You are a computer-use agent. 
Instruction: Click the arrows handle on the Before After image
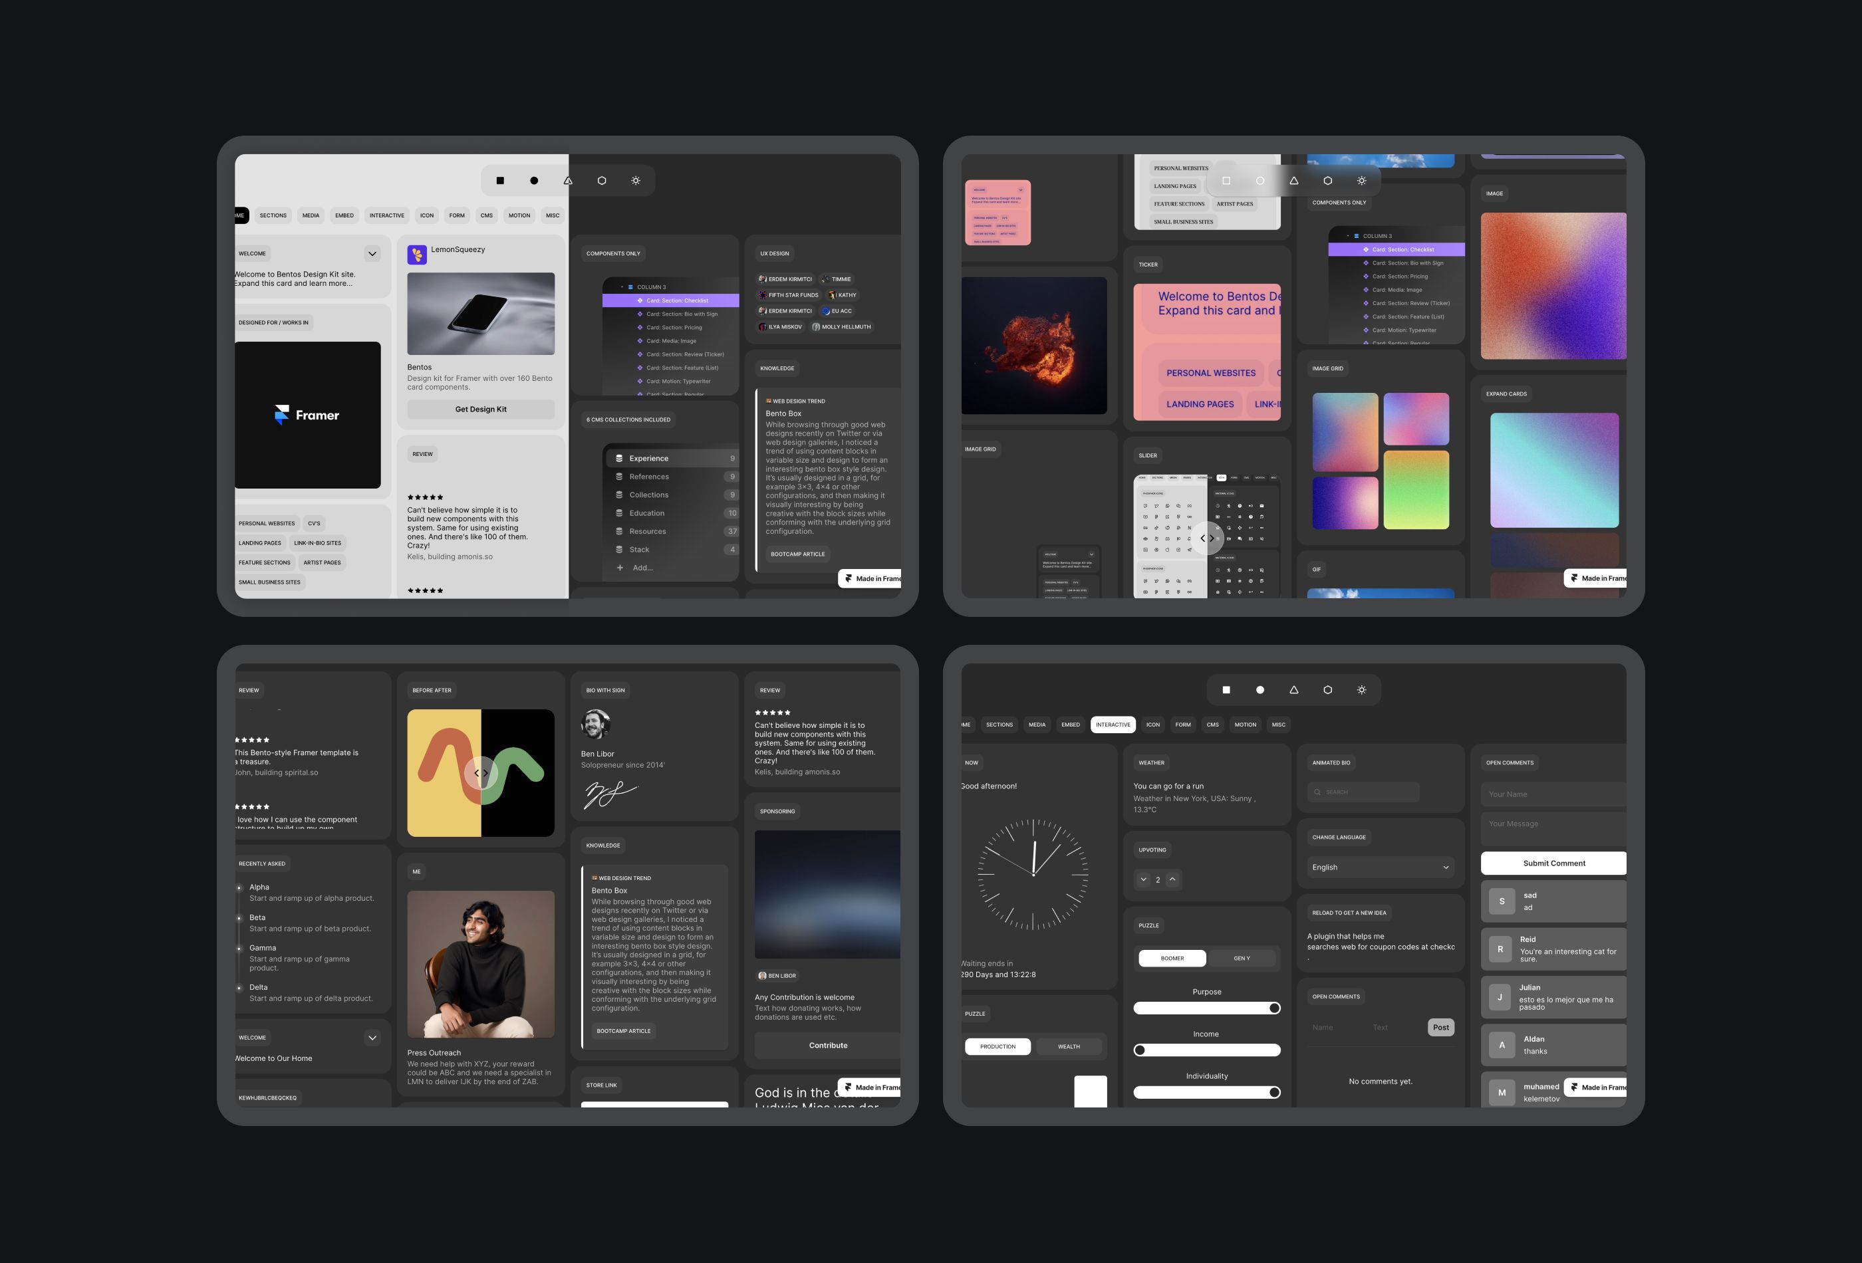[481, 773]
